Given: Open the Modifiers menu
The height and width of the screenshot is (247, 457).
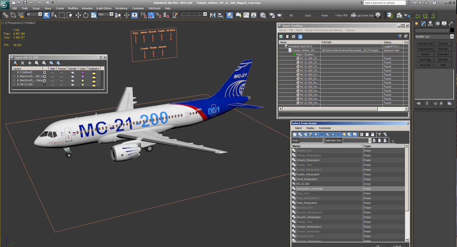Looking at the screenshot, I should pos(73,8).
